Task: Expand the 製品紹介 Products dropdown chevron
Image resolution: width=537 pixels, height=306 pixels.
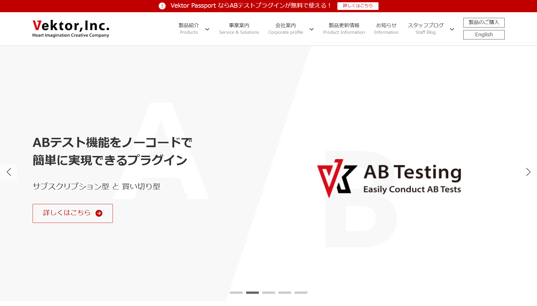Action: coord(207,29)
